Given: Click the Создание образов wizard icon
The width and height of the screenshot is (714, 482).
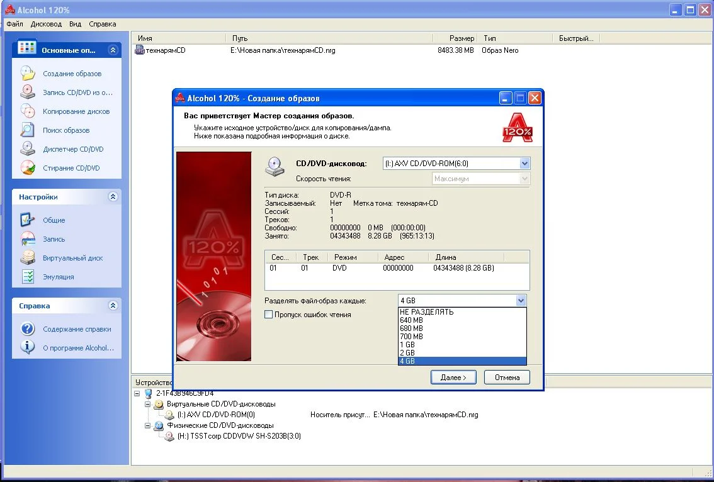Looking at the screenshot, I should coord(28,73).
